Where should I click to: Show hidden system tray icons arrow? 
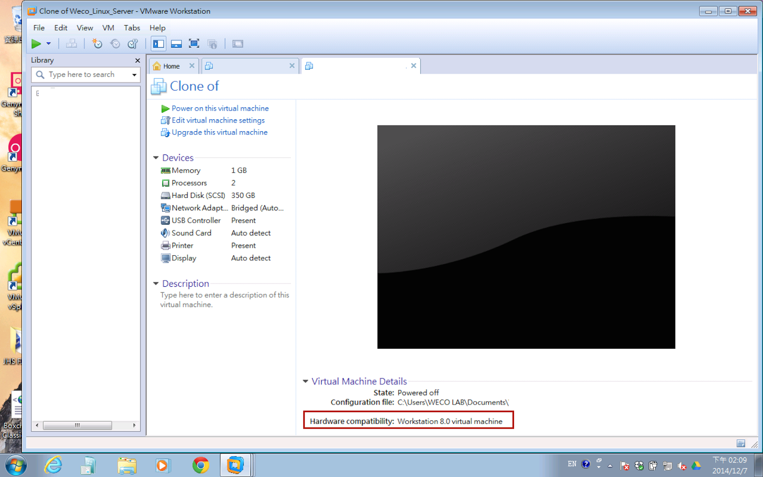[610, 466]
